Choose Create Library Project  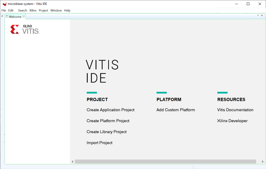pos(107,132)
